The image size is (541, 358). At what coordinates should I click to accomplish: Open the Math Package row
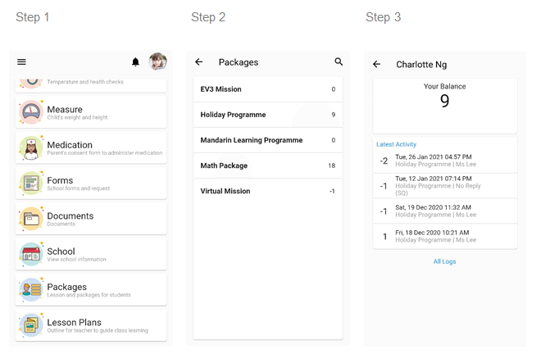pyautogui.click(x=267, y=165)
